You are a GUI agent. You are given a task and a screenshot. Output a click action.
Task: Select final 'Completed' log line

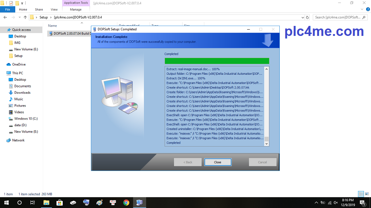click(x=173, y=142)
